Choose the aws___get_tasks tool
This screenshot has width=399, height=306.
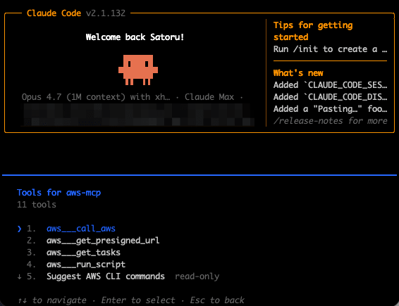[x=83, y=253]
